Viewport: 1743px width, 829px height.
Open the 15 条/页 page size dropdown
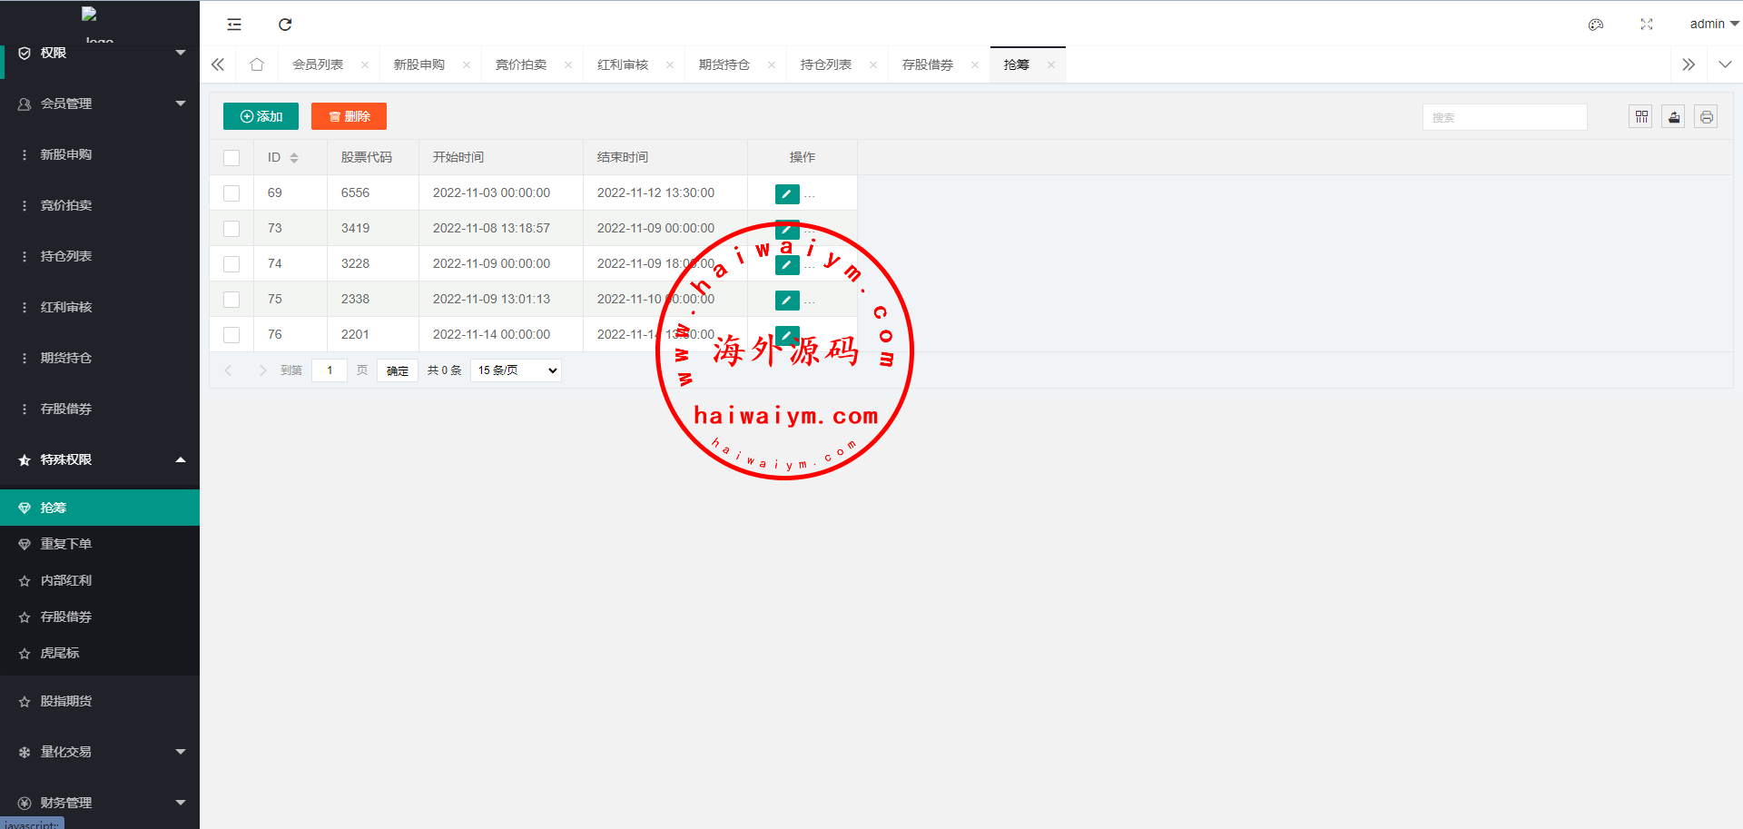tap(516, 370)
